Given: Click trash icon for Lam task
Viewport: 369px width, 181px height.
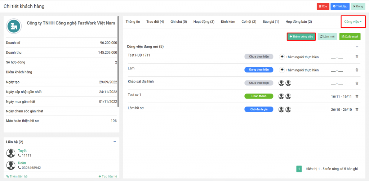Looking at the screenshot, I should point(357,70).
